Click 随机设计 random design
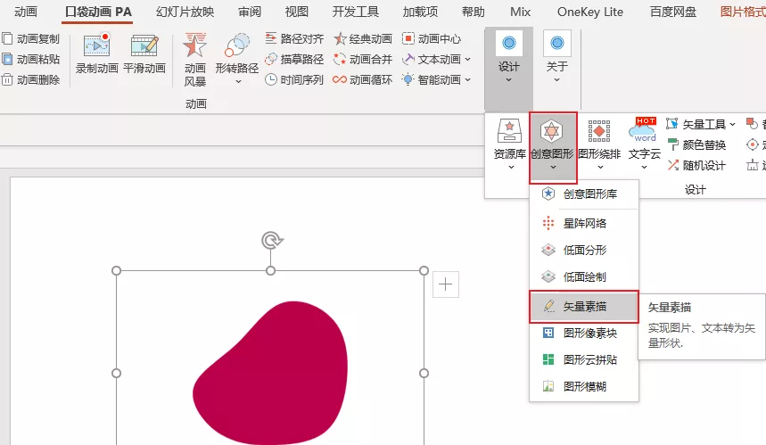 coord(697,166)
